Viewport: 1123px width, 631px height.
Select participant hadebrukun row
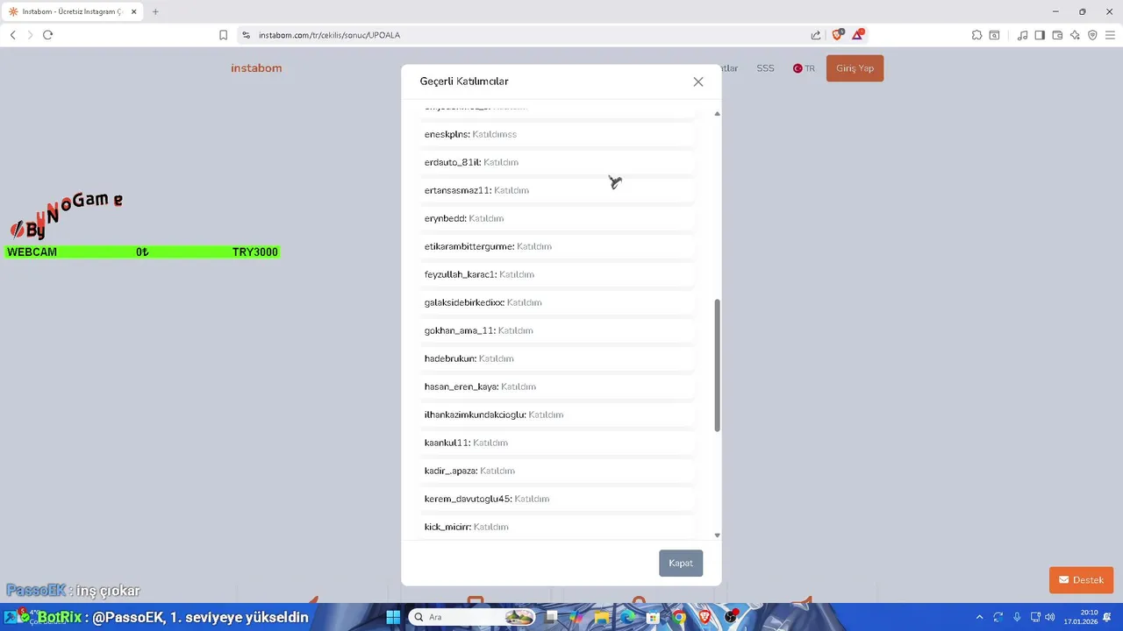pyautogui.click(x=557, y=358)
